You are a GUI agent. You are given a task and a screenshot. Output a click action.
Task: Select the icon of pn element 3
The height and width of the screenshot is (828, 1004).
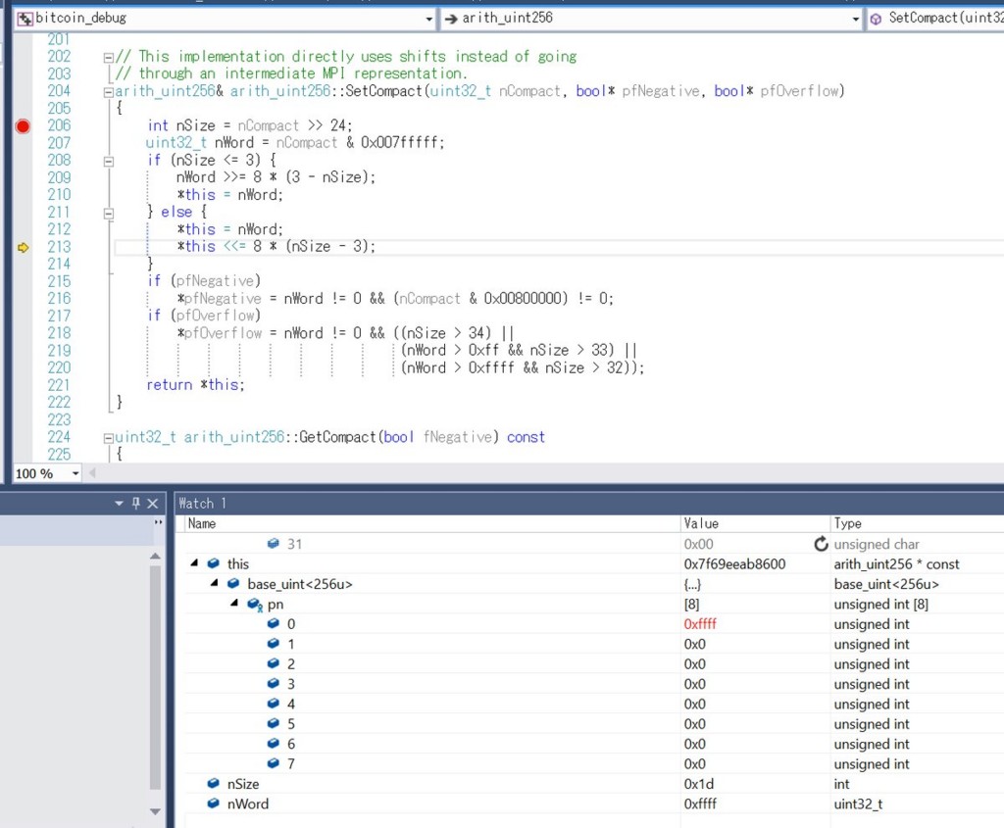pyautogui.click(x=274, y=683)
